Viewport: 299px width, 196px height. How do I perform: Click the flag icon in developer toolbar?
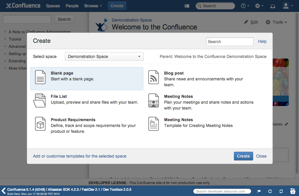259,191
